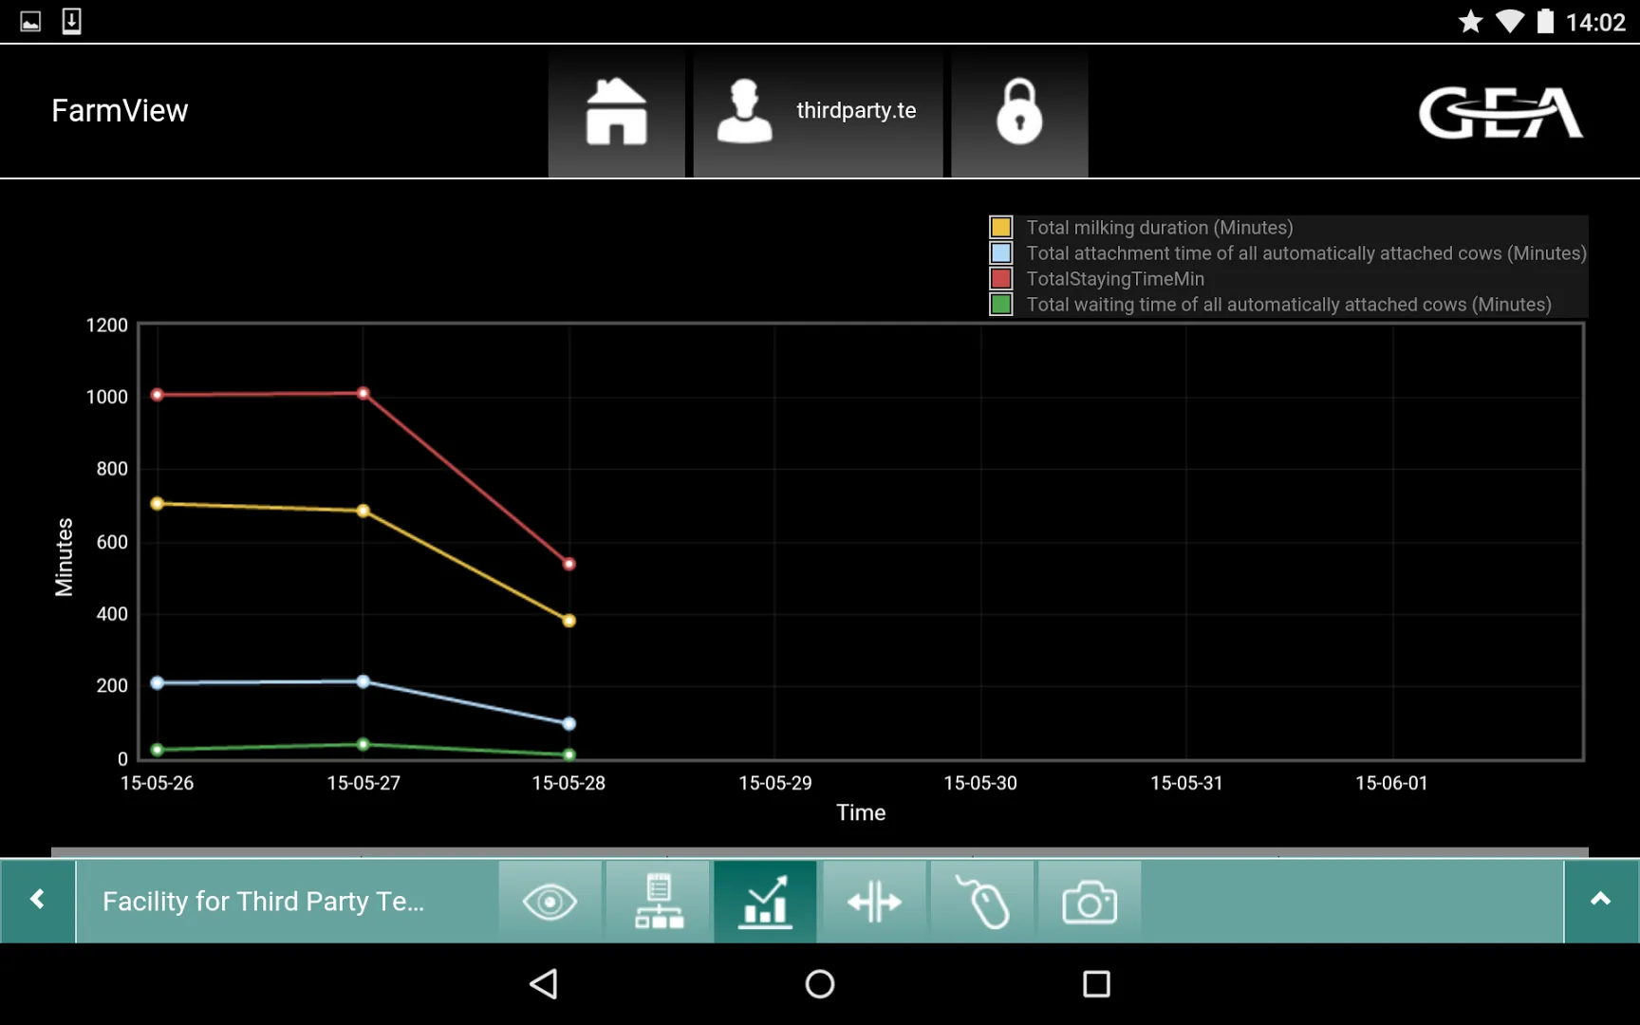Tap blue data point at 15-05-26
The image size is (1640, 1025).
(158, 682)
